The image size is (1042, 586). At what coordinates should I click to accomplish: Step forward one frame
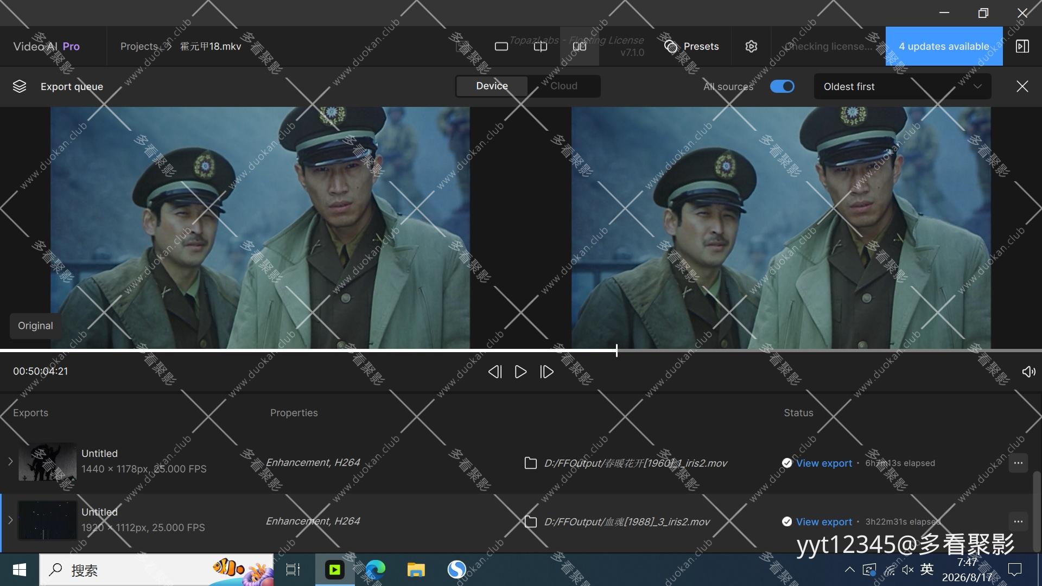point(547,372)
